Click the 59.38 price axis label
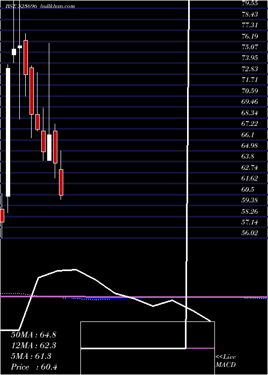The width and height of the screenshot is (268, 375). [x=250, y=200]
